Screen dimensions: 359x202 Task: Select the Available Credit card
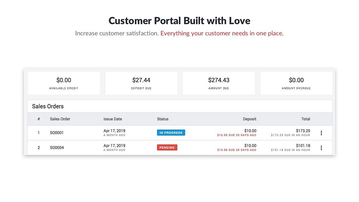64,83
